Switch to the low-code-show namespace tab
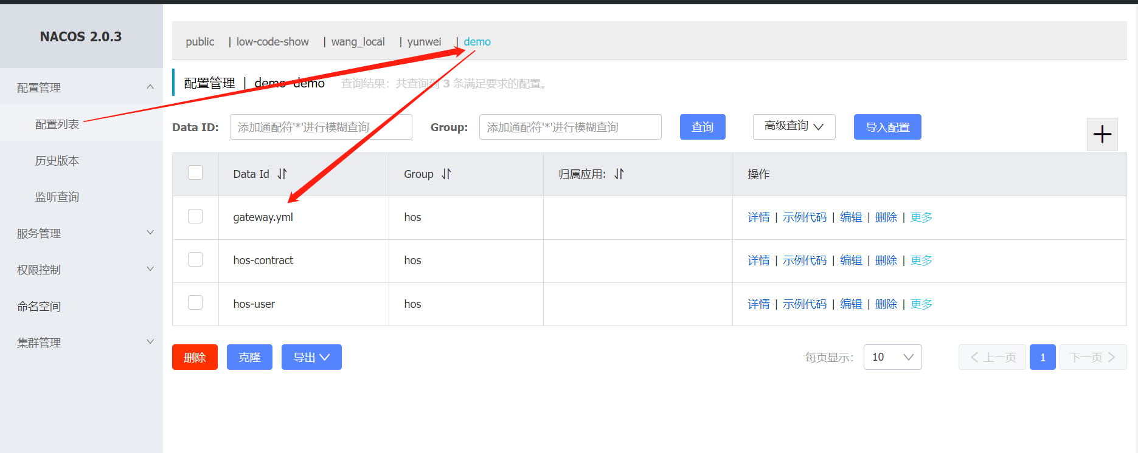Screen dimensions: 1138x453 [x=272, y=42]
